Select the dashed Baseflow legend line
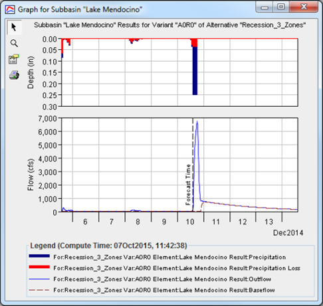The image size is (323, 306). click(39, 290)
